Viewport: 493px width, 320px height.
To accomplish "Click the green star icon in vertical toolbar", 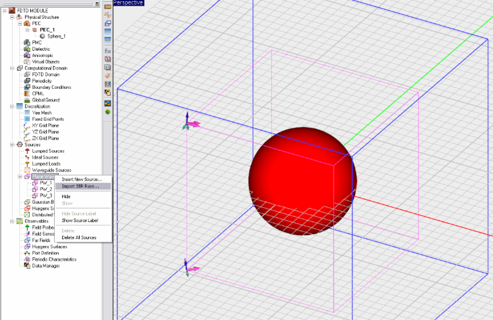I will click(x=107, y=112).
